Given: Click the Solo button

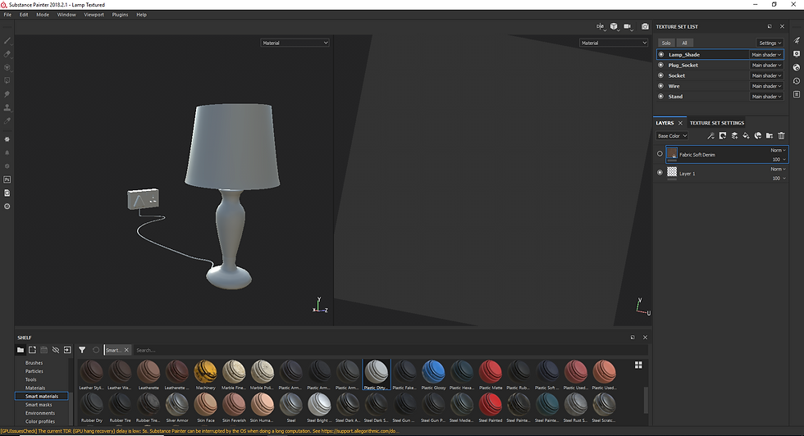Looking at the screenshot, I should [x=666, y=43].
